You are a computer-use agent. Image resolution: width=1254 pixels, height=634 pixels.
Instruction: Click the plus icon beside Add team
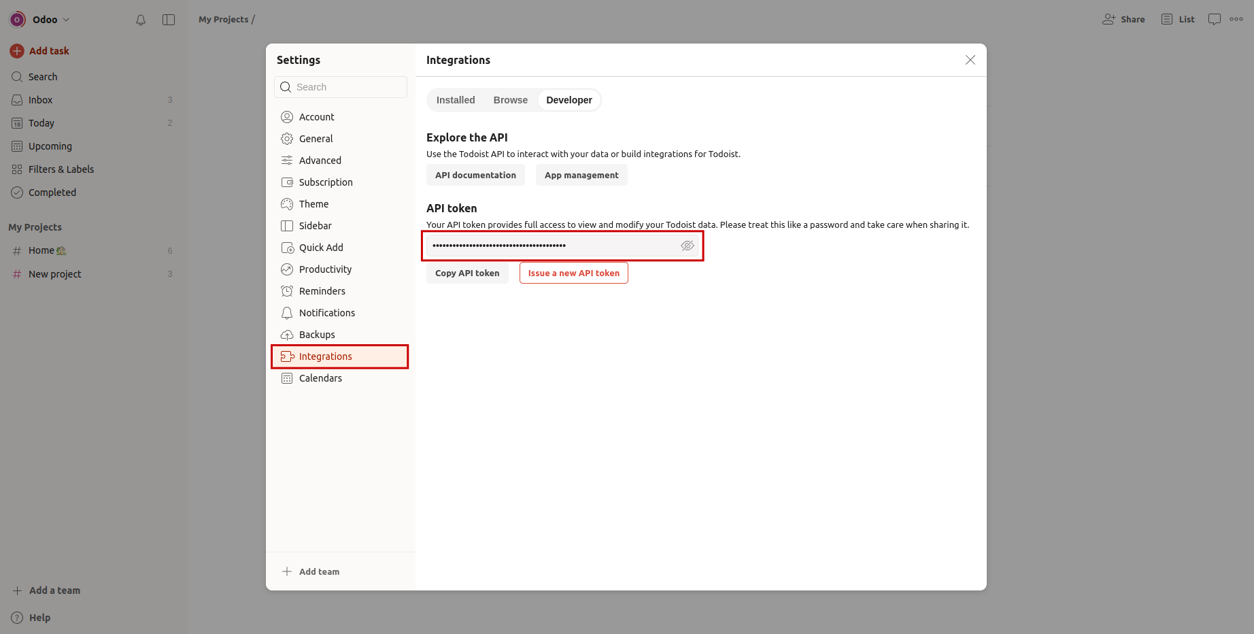click(x=287, y=571)
